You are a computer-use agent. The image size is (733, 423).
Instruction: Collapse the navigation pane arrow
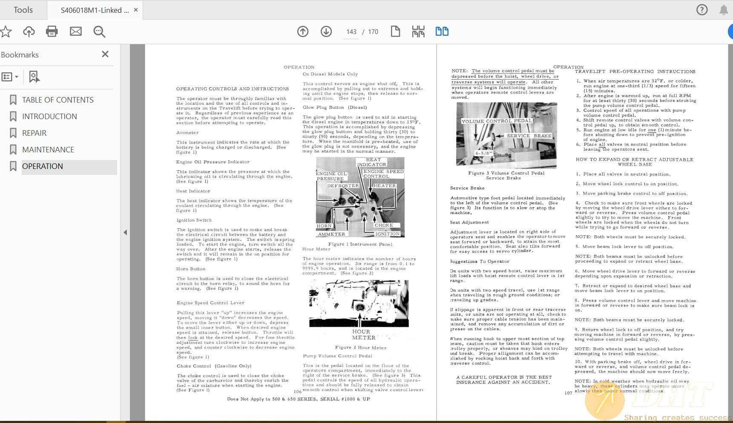[125, 232]
